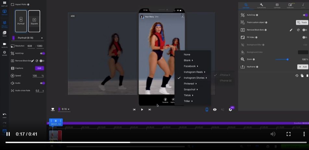Click Aspect Ratio info icon
The image size is (309, 150).
(x=28, y=4)
